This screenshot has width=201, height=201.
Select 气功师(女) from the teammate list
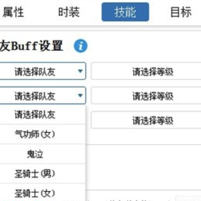42,134
